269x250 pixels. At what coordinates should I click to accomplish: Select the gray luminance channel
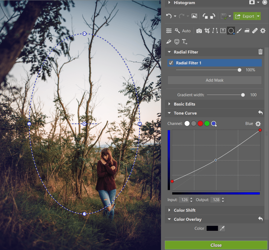point(194,124)
